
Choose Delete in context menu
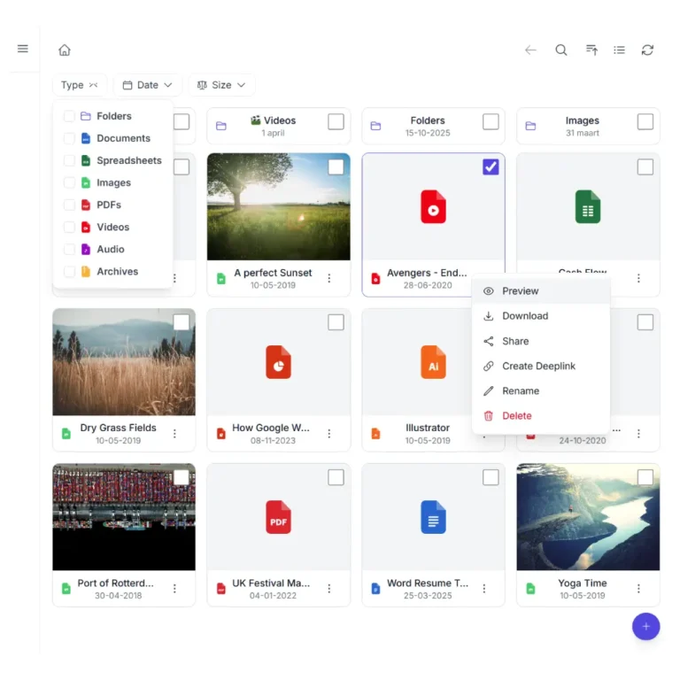(541, 415)
